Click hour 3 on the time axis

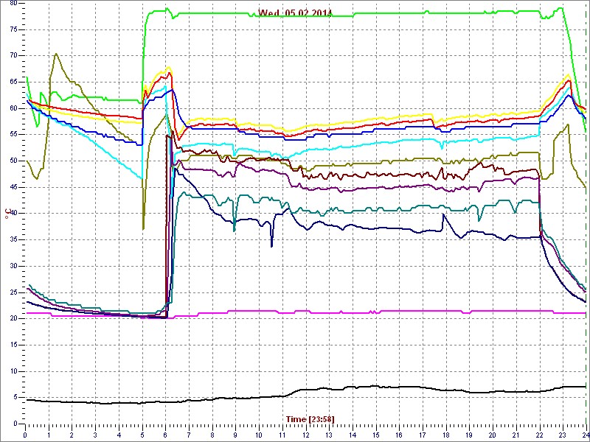click(96, 435)
